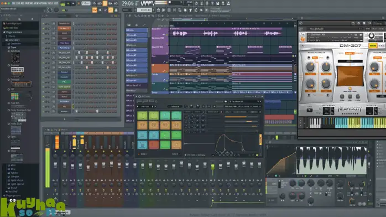Click the yellow MAIN button in DM-307
The height and width of the screenshot is (217, 386).
click(373, 46)
